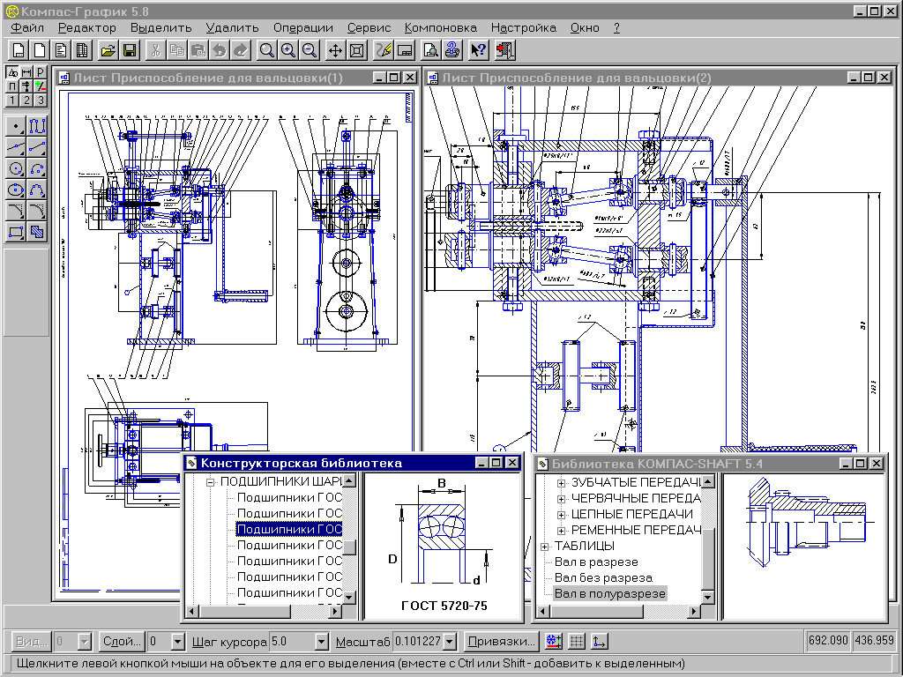Screen dimensions: 903x677
Task: Click the library manager icon
Action: click(452, 50)
